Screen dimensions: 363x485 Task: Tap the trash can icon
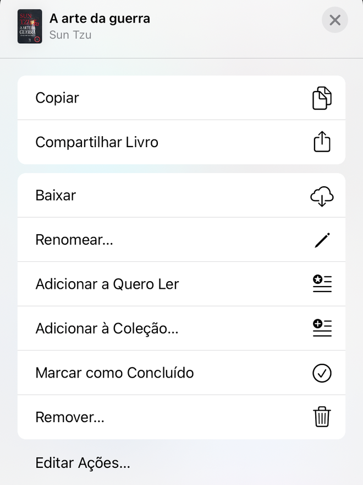322,417
